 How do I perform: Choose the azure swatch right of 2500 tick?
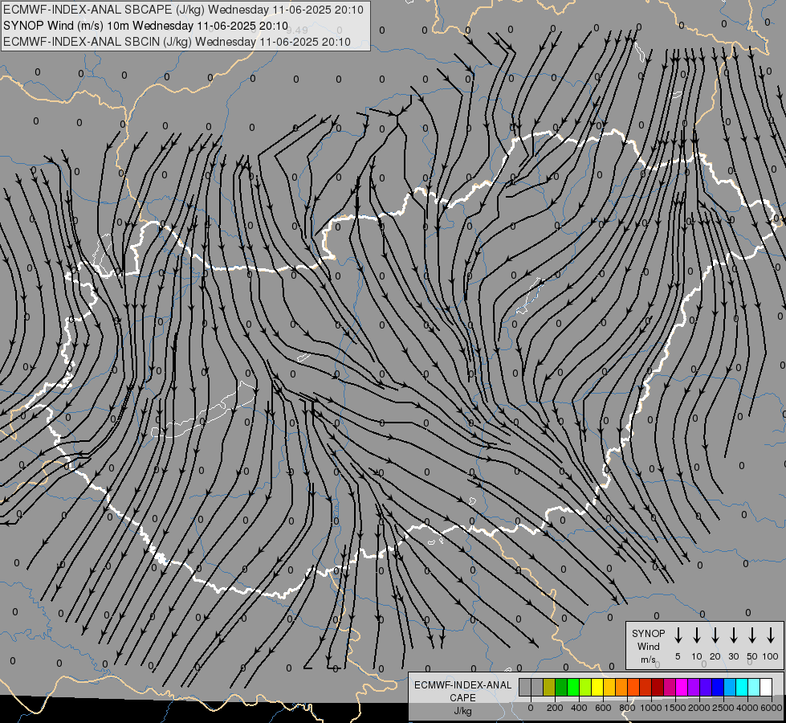pos(730,688)
